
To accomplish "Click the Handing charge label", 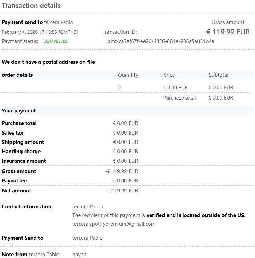I will (21, 152).
